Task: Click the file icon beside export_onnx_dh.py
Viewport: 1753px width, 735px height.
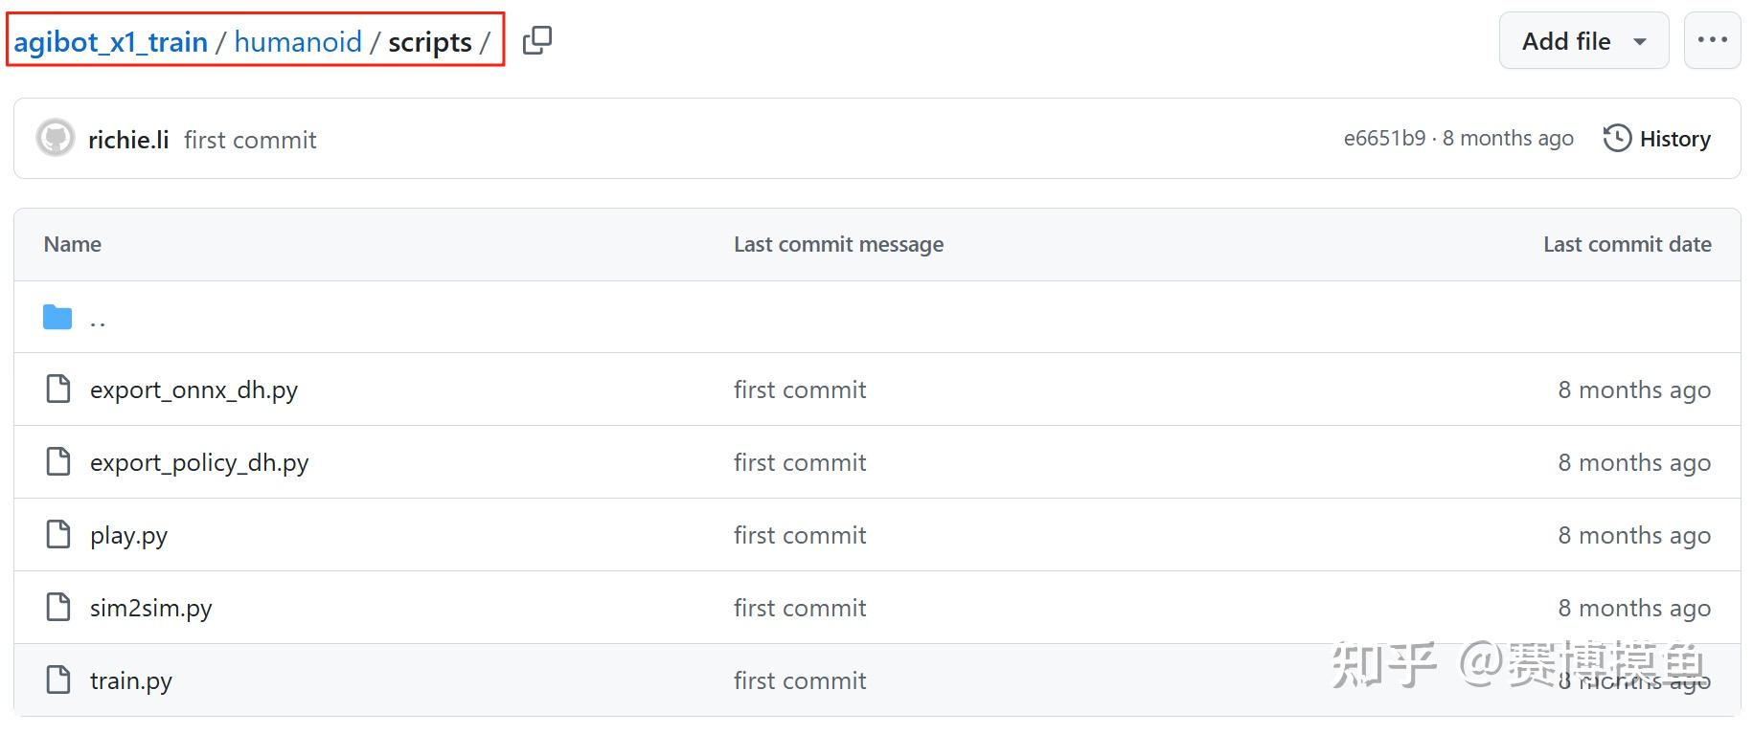Action: pos(58,390)
